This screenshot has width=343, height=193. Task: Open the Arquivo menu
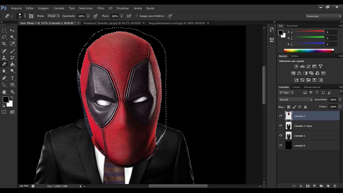16,8
